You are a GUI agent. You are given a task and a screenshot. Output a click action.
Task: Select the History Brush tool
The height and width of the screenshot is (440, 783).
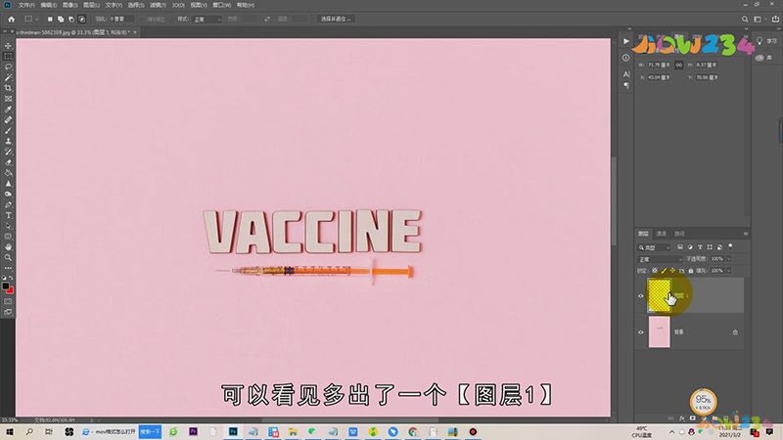(8, 152)
